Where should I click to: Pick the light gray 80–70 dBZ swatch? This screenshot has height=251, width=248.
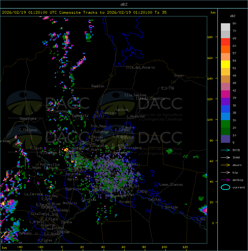[225, 27]
